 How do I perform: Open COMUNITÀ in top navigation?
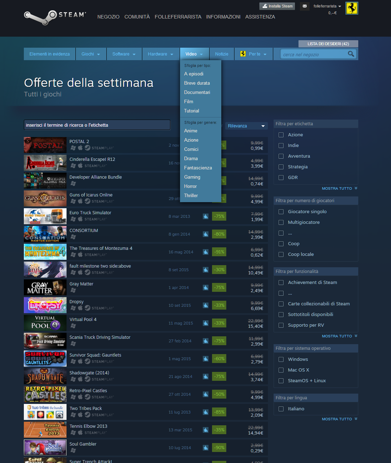pyautogui.click(x=137, y=17)
